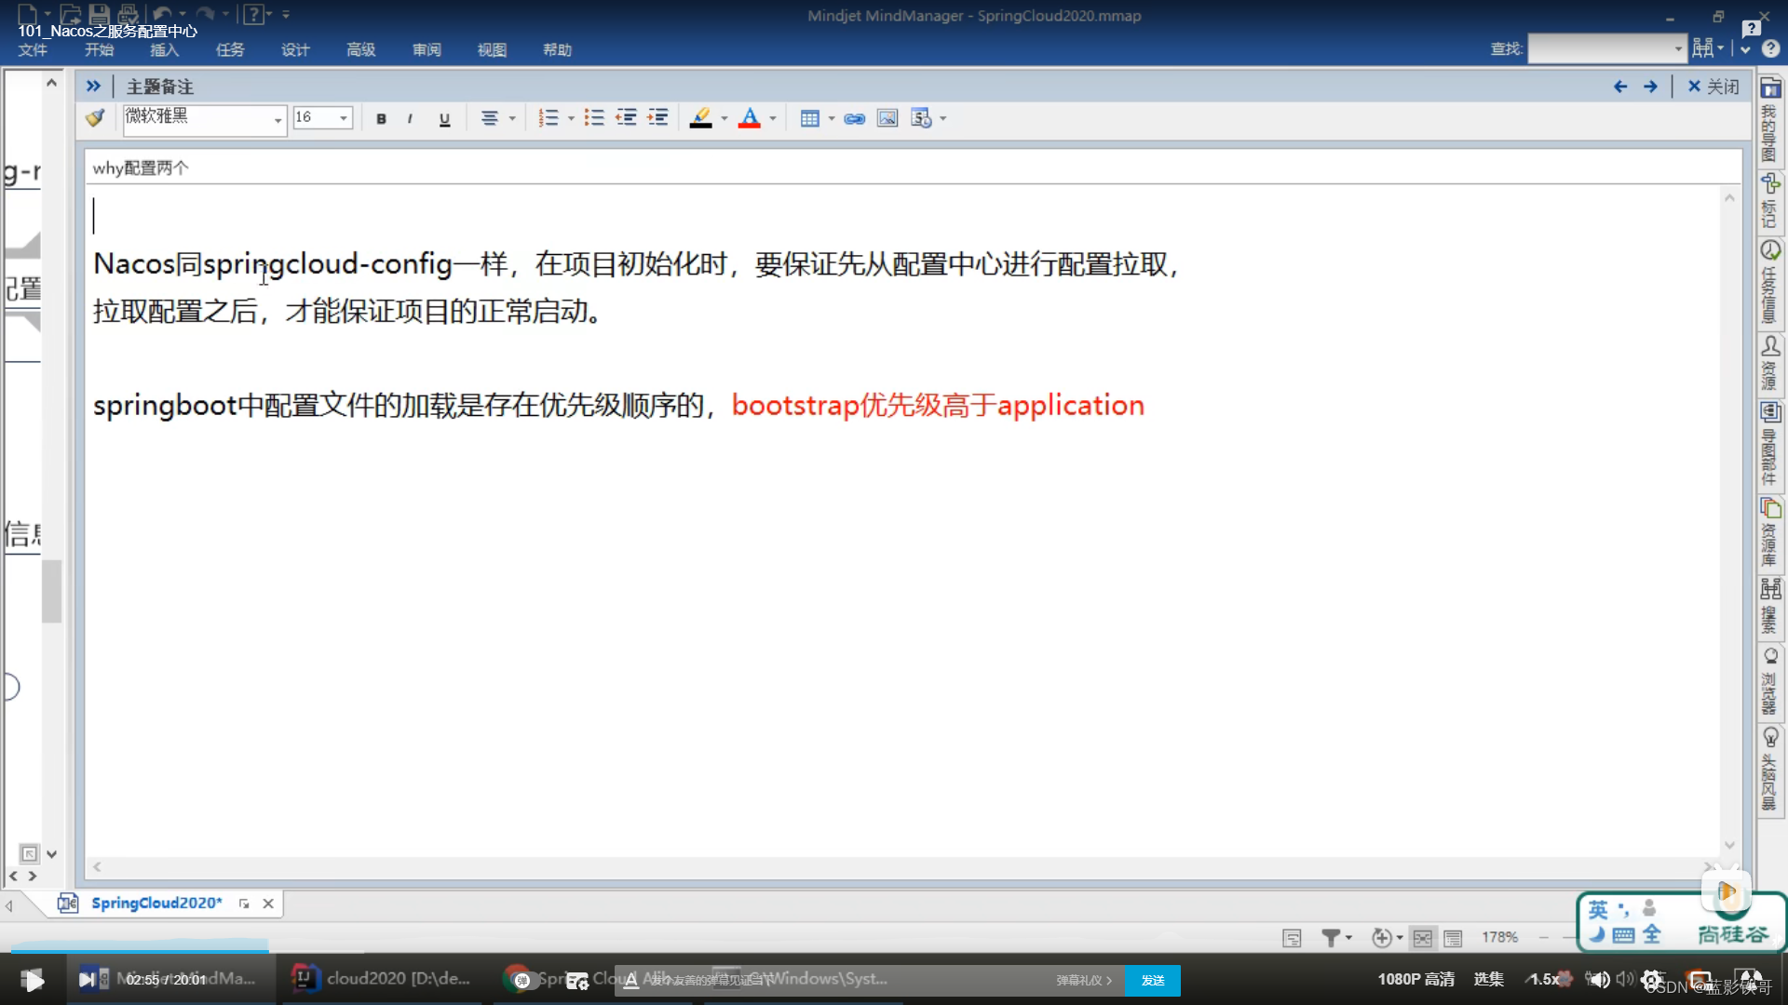This screenshot has width=1788, height=1005.
Task: Click the video progress bar
Action: point(894,951)
